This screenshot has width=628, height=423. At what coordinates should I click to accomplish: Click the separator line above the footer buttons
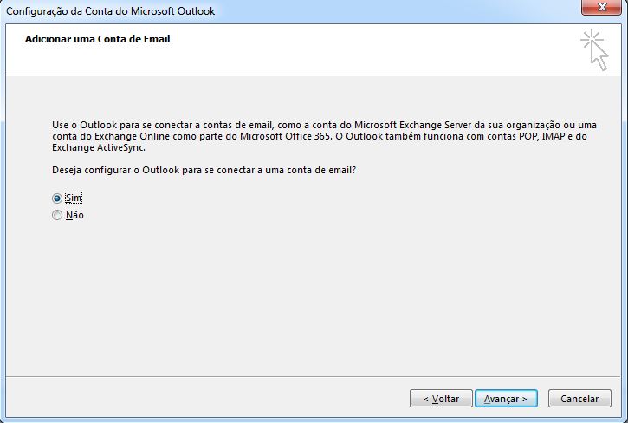(x=312, y=378)
